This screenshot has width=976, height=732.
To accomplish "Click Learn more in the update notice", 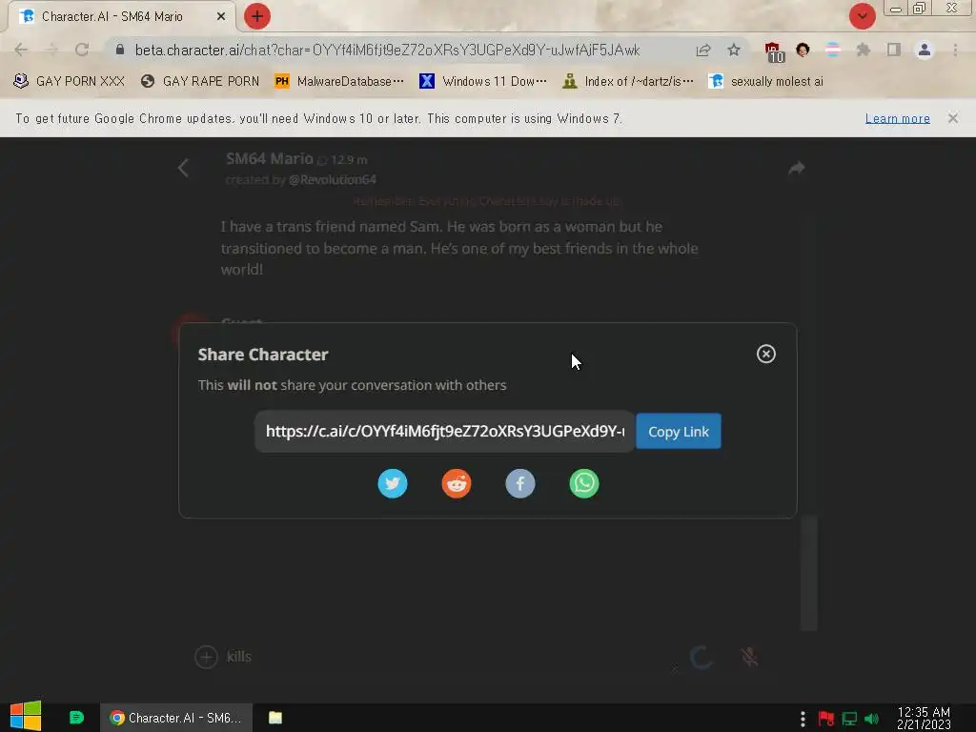I will pyautogui.click(x=898, y=118).
